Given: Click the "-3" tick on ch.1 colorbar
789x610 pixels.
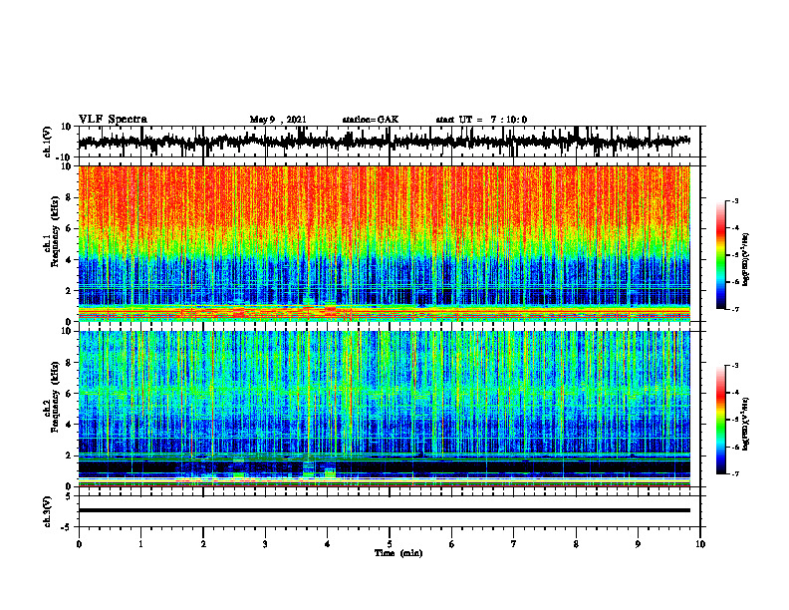Looking at the screenshot, I should (x=735, y=200).
